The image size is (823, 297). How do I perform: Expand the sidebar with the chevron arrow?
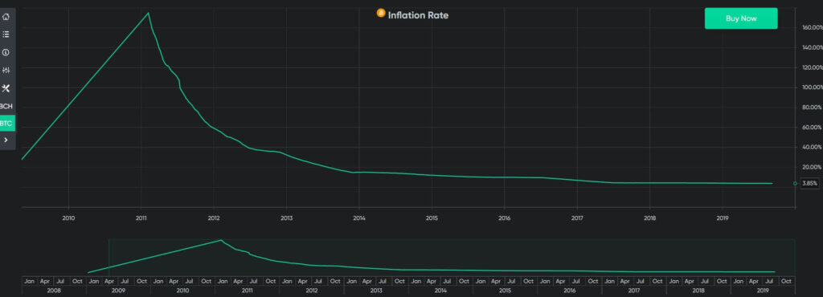pos(6,140)
